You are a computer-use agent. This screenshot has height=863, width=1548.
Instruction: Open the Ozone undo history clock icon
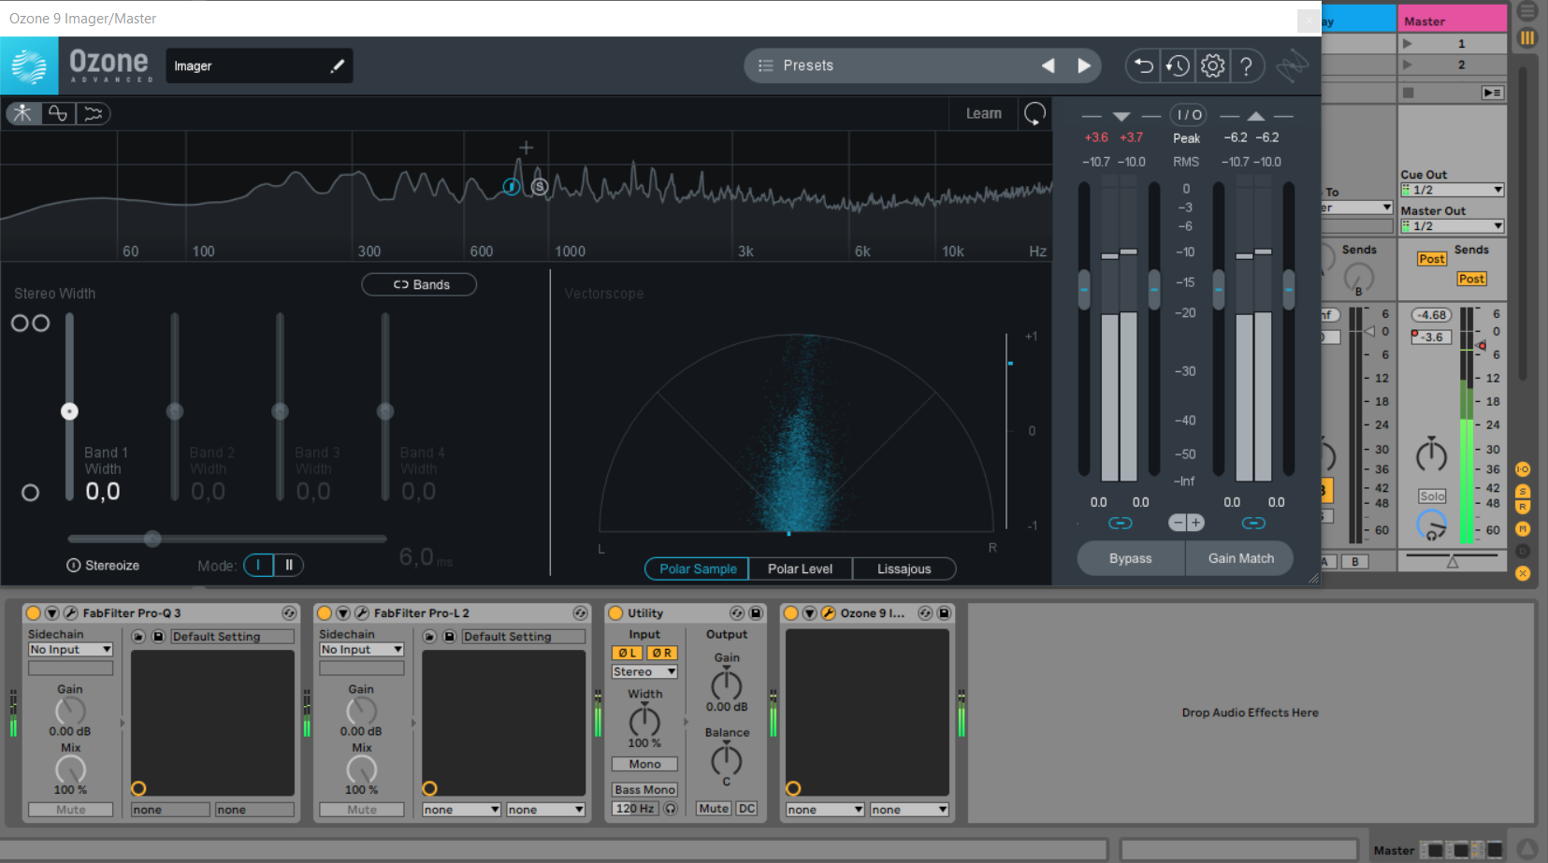1178,65
